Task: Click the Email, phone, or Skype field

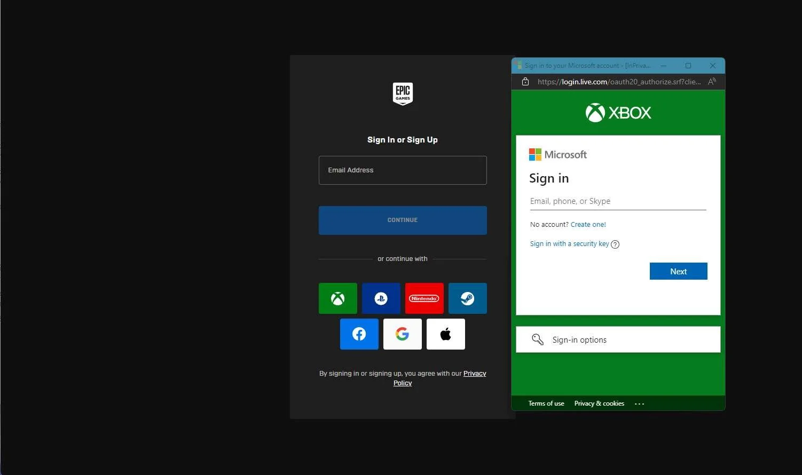Action: pos(618,201)
